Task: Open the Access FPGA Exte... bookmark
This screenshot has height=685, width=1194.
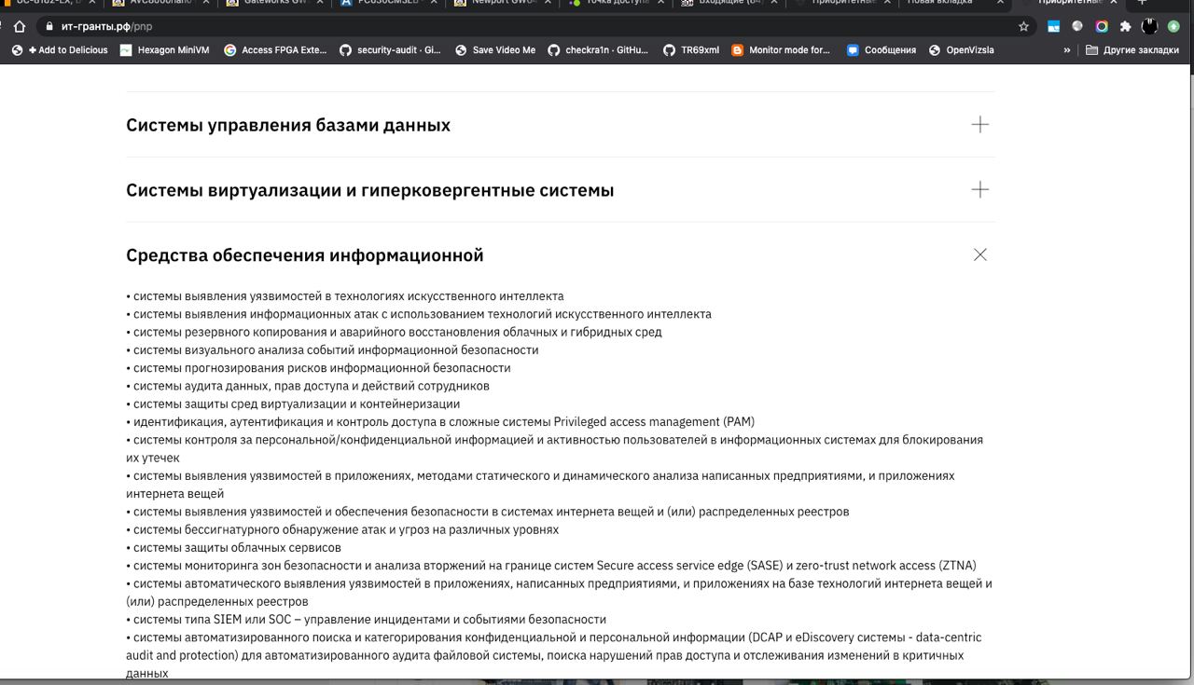Action: 276,50
